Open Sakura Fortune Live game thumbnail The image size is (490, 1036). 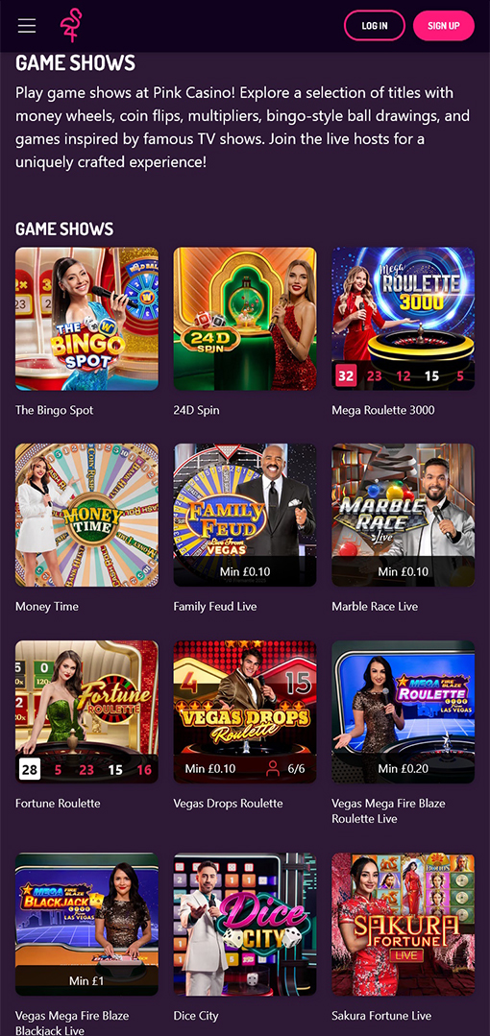tap(404, 924)
